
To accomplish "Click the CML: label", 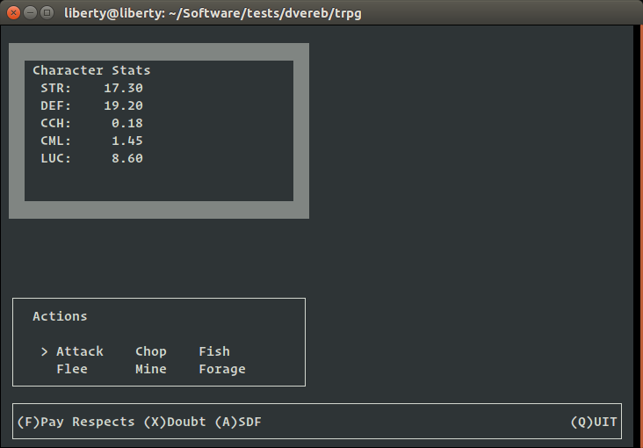I will (55, 141).
